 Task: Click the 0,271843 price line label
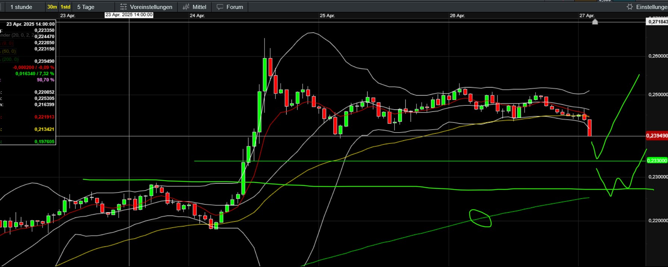coord(658,22)
